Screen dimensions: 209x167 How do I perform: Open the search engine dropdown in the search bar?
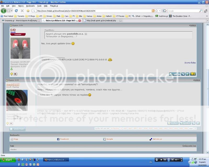point(165,11)
